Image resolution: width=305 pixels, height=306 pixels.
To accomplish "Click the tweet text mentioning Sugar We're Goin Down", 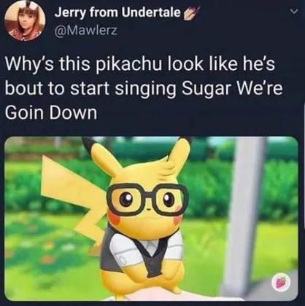I will click(x=144, y=88).
